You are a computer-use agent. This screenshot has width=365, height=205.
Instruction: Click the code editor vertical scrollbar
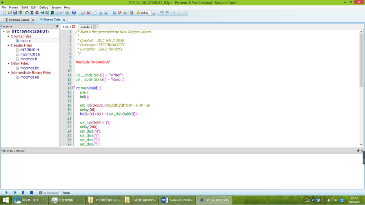(x=361, y=59)
